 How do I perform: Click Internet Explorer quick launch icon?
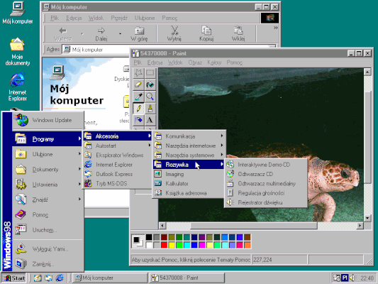[x=60, y=278]
